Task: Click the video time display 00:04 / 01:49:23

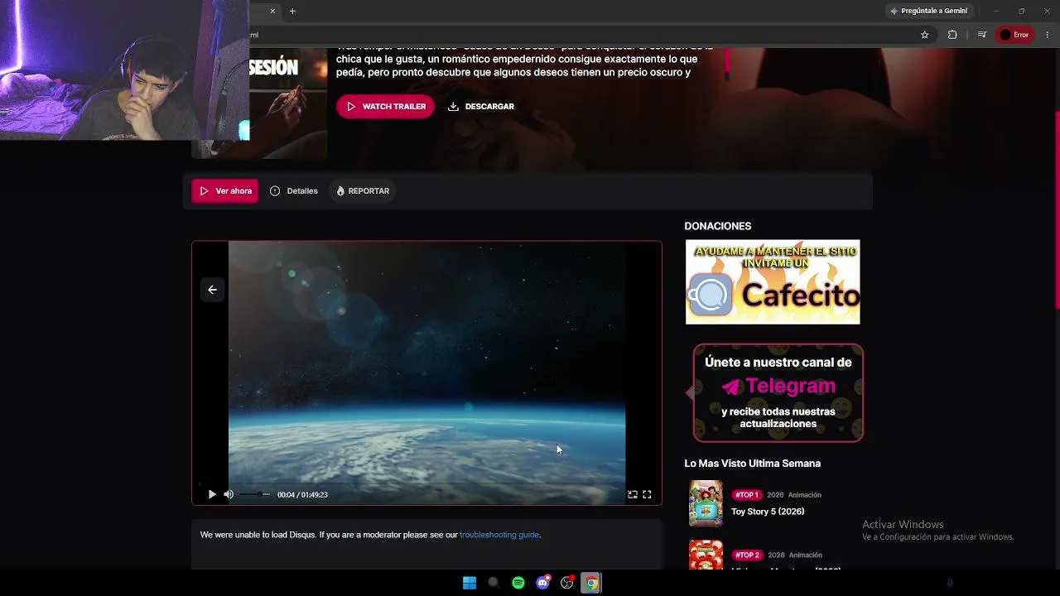Action: [x=302, y=495]
